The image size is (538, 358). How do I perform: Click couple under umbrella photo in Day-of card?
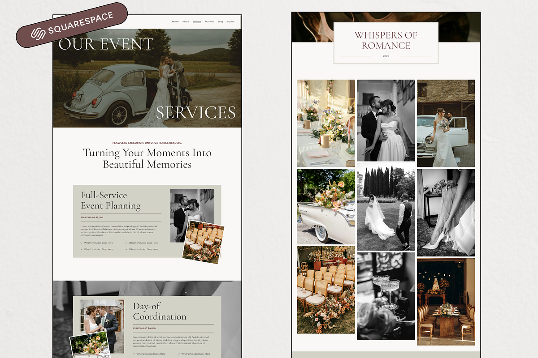tap(102, 327)
